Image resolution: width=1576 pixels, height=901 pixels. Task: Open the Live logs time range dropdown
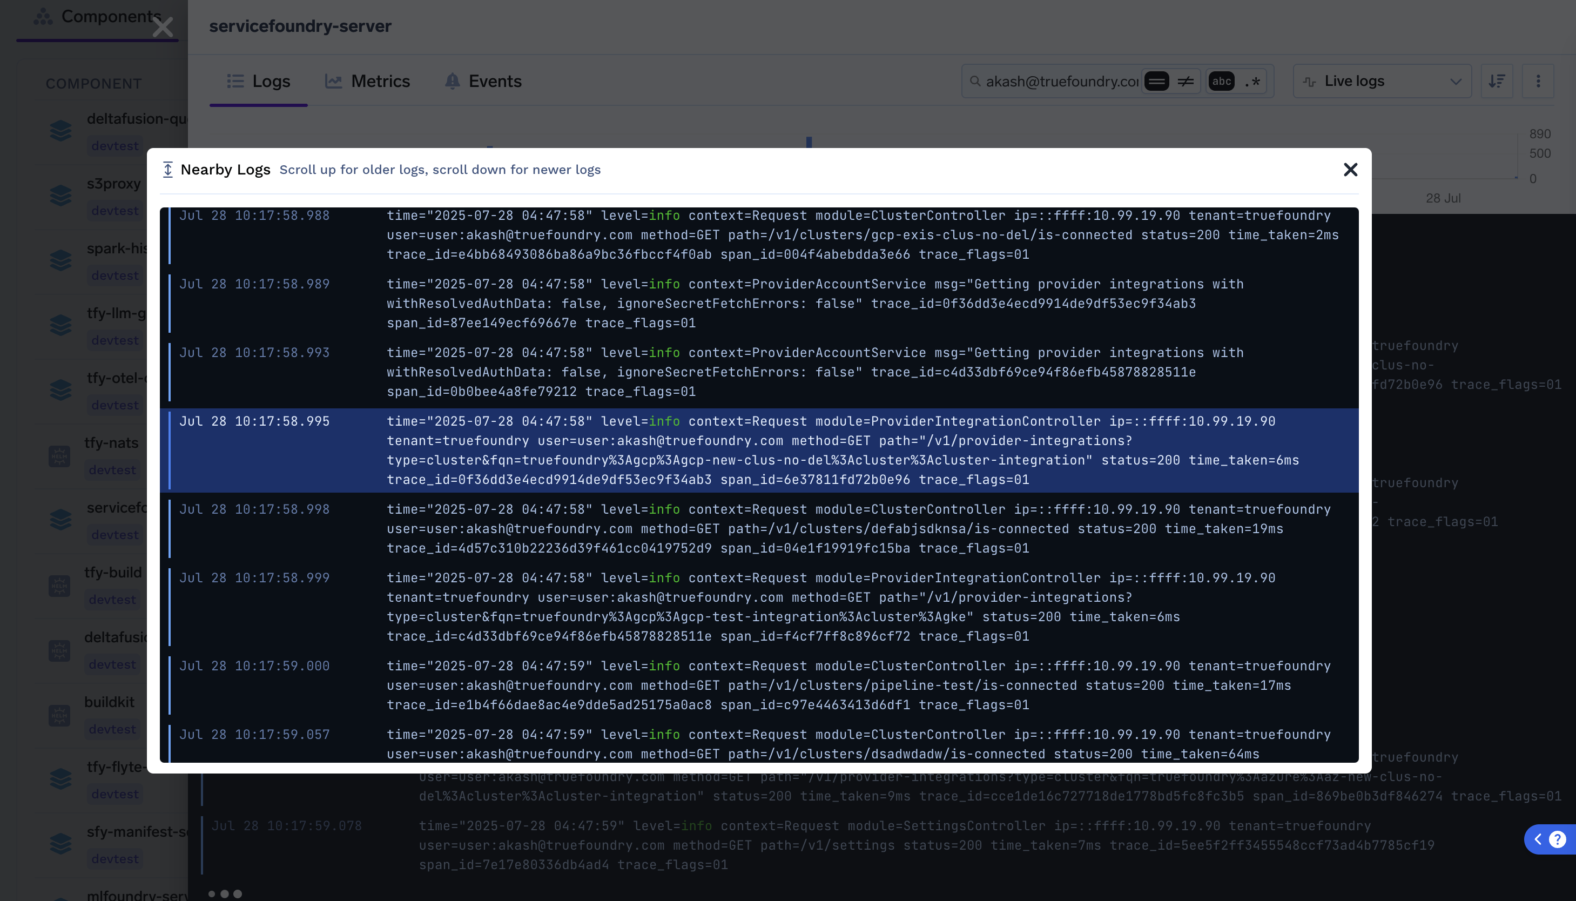click(1382, 81)
